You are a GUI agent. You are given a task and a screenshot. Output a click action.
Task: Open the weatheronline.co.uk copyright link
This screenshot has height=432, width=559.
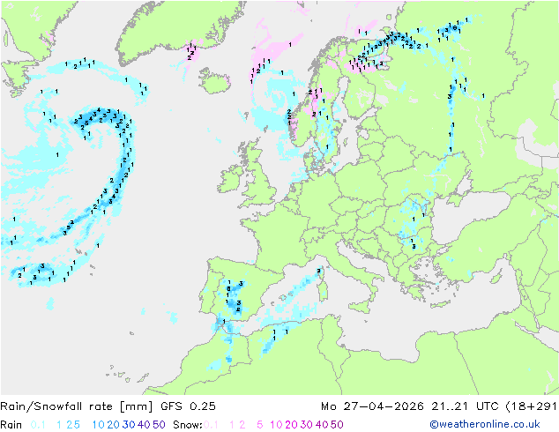tap(484, 424)
